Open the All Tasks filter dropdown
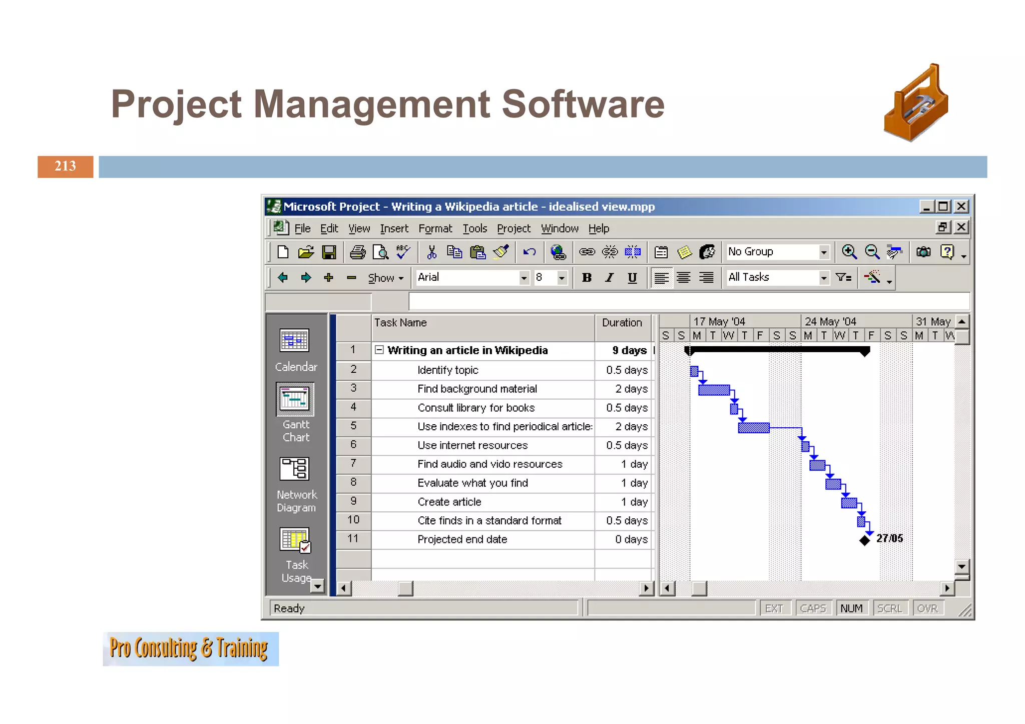The height and width of the screenshot is (724, 1025). coord(824,278)
